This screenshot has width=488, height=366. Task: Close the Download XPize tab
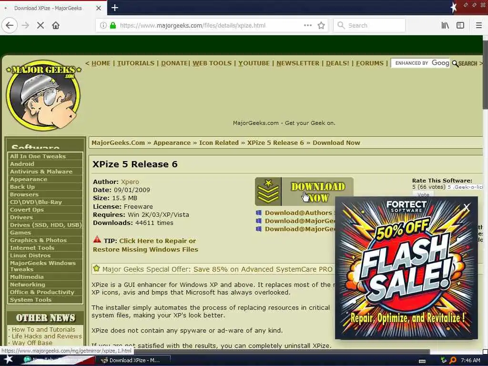click(x=99, y=8)
